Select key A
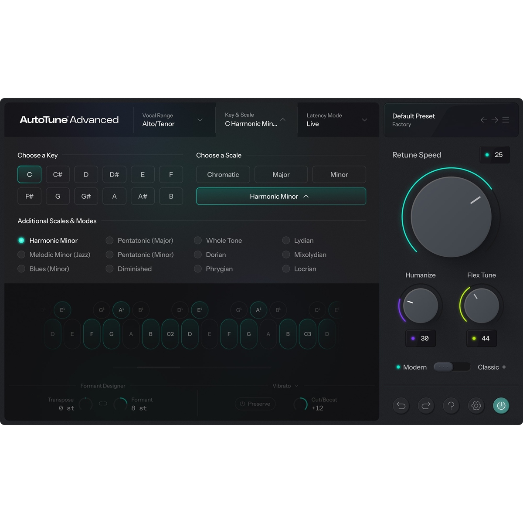 tap(114, 196)
